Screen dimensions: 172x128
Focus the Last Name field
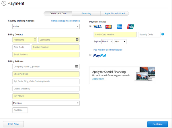59,40
